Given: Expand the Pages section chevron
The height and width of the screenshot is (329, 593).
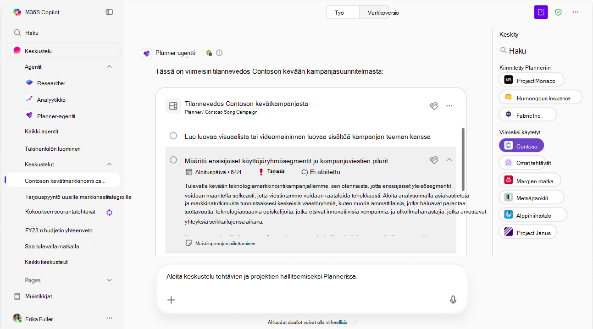Looking at the screenshot, I should [x=109, y=280].
